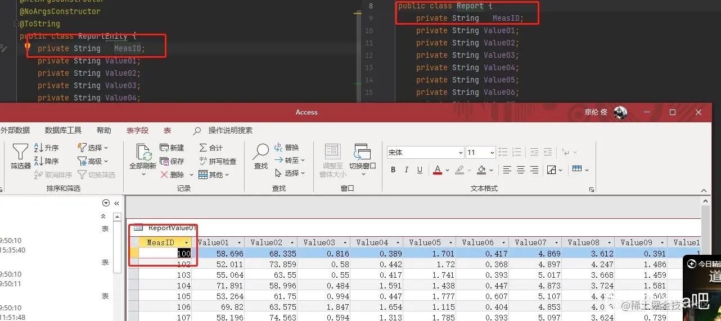Viewport: 721px width, 321px height.
Task: Select the Value09 column header
Action: pos(641,242)
